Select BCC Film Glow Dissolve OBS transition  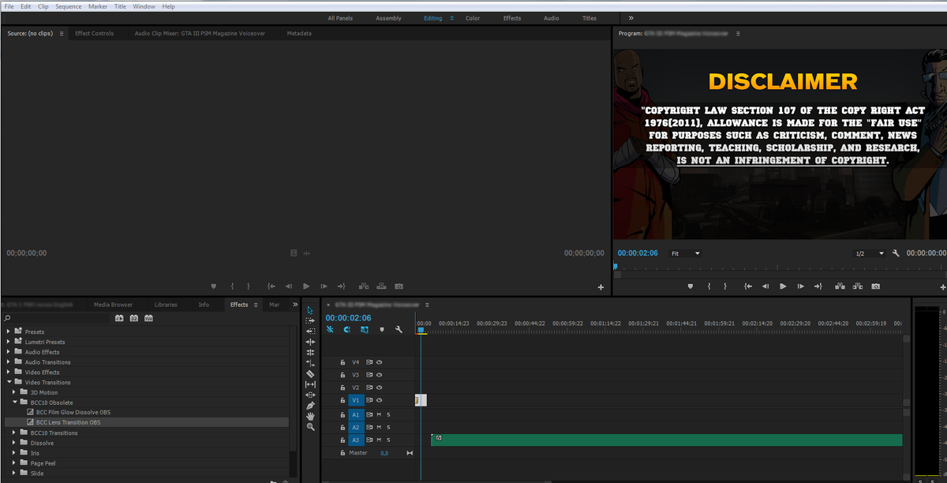[73, 412]
